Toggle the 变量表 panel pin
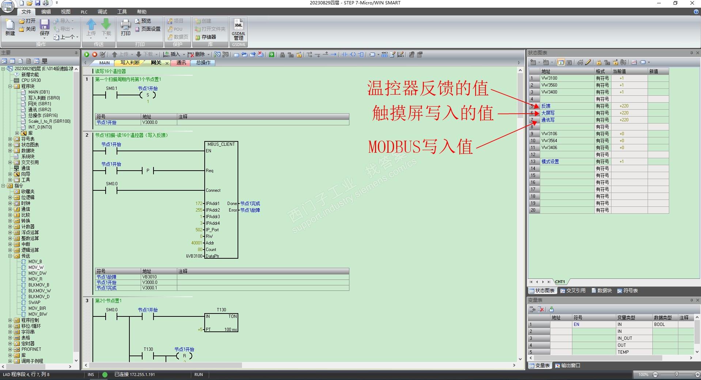Image resolution: width=701 pixels, height=380 pixels. [x=691, y=300]
